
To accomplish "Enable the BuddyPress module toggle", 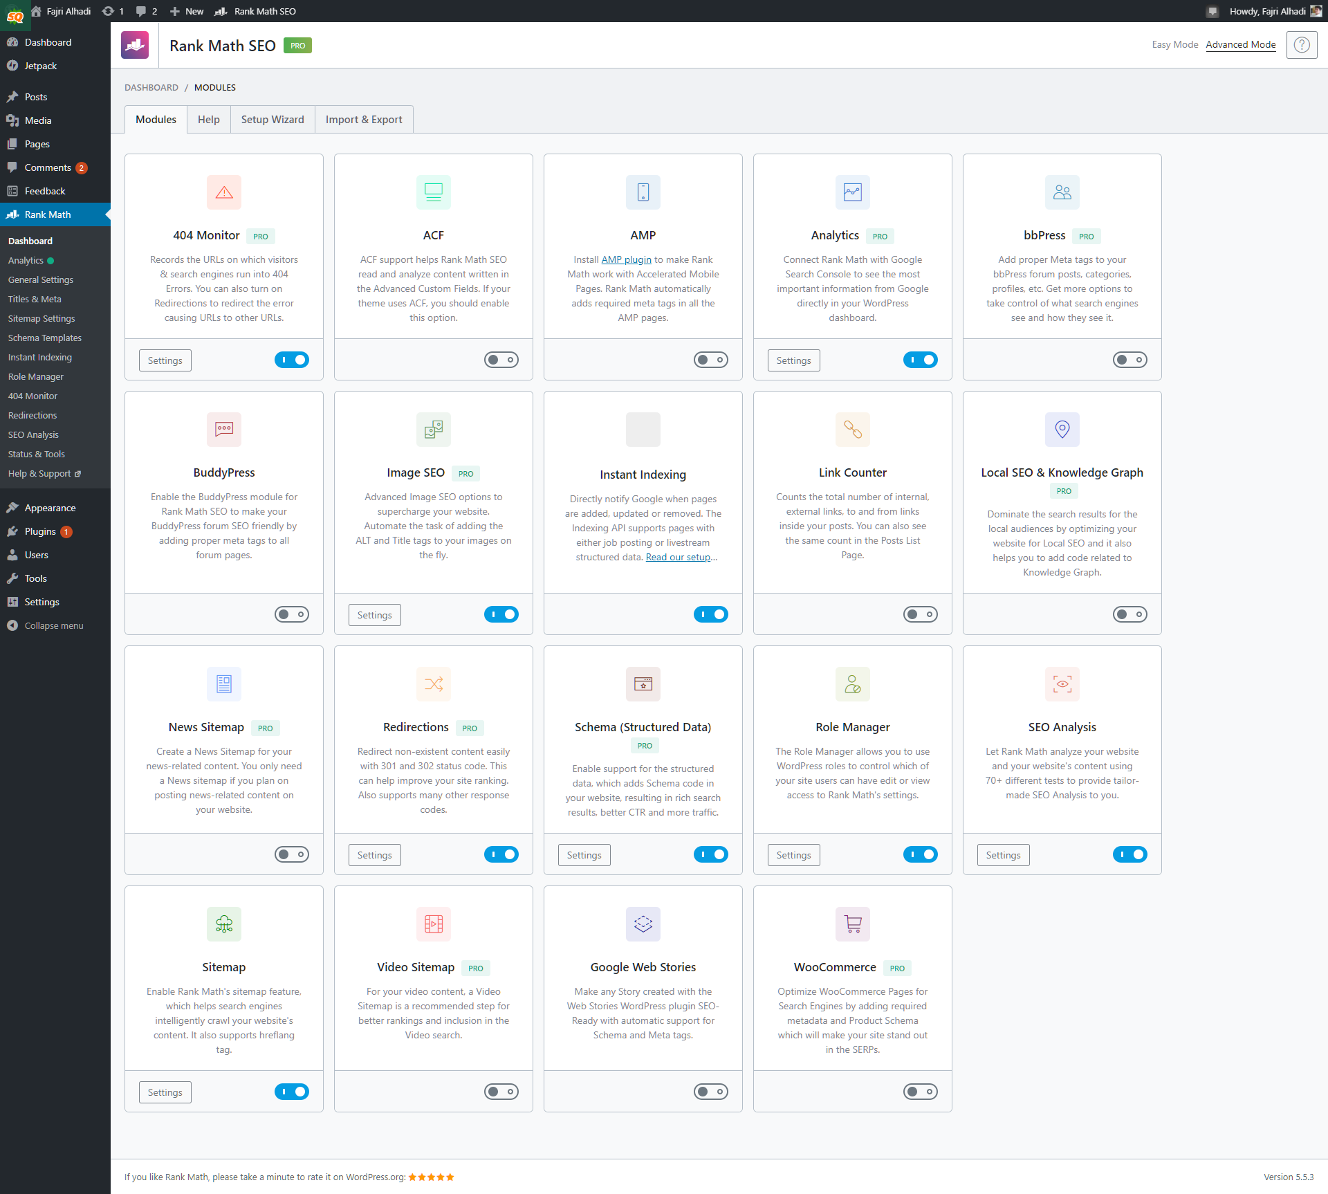I will tap(292, 614).
